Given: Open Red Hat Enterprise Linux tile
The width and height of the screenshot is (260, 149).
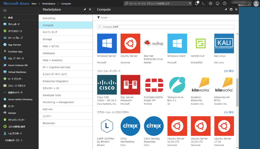Looking at the screenshot, I should (154, 49).
